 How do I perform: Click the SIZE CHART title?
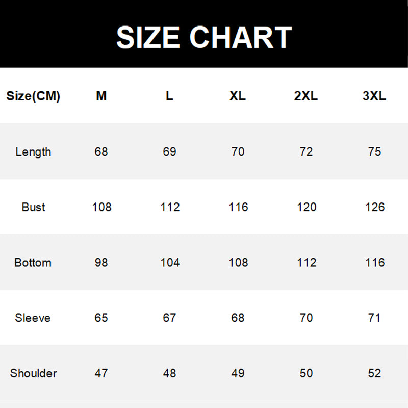tap(204, 37)
